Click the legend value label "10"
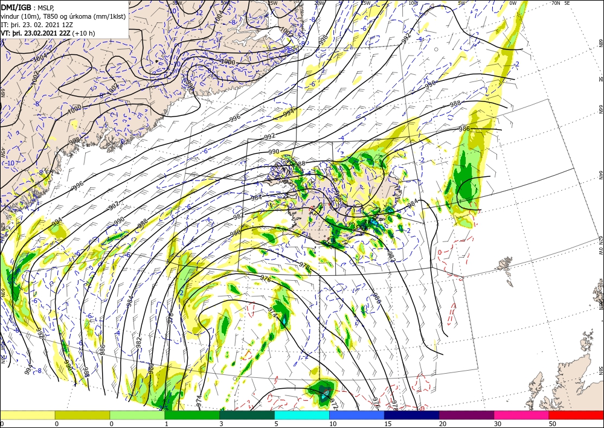 point(333,424)
